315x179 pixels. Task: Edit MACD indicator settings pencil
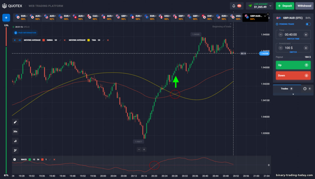pyautogui.click(x=50, y=160)
